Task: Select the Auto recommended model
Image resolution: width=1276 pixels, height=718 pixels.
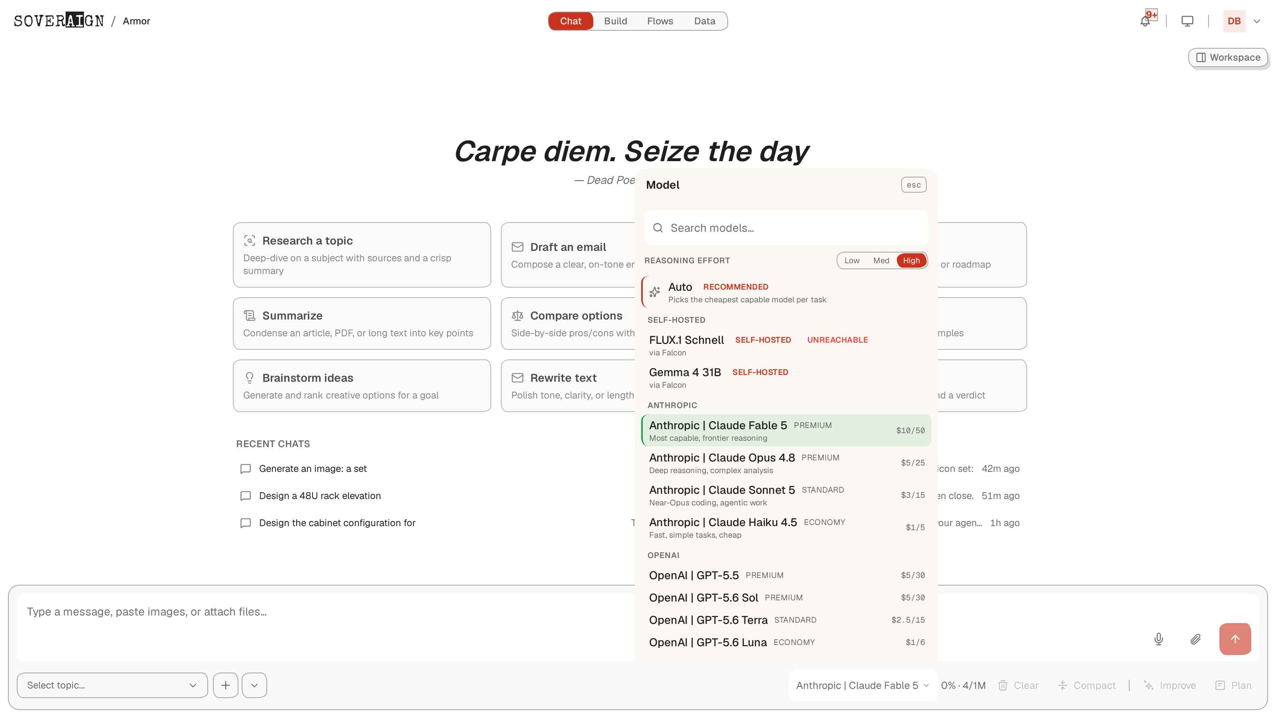Action: click(x=786, y=292)
